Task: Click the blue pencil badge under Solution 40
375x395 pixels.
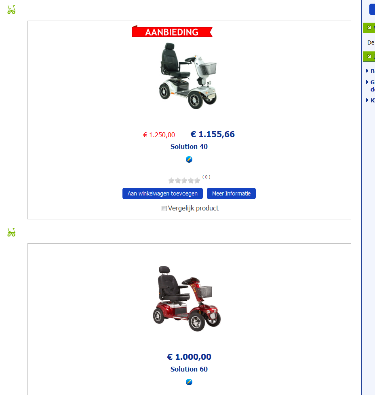Action: (189, 159)
